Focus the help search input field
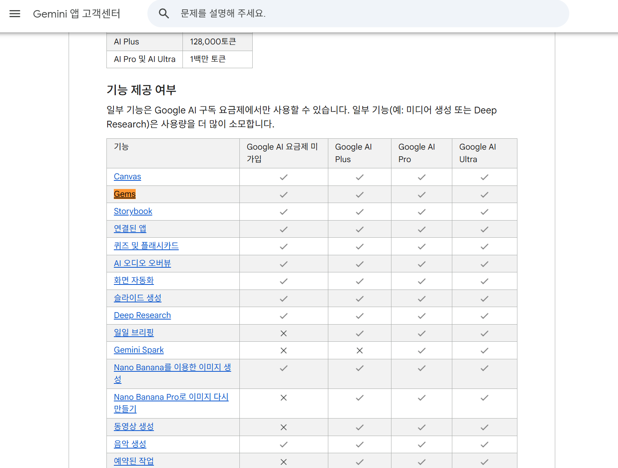 tap(358, 14)
